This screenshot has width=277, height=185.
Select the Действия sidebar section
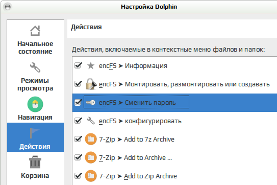coord(35,137)
